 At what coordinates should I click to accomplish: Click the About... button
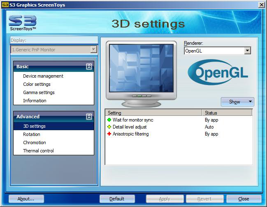point(26,199)
